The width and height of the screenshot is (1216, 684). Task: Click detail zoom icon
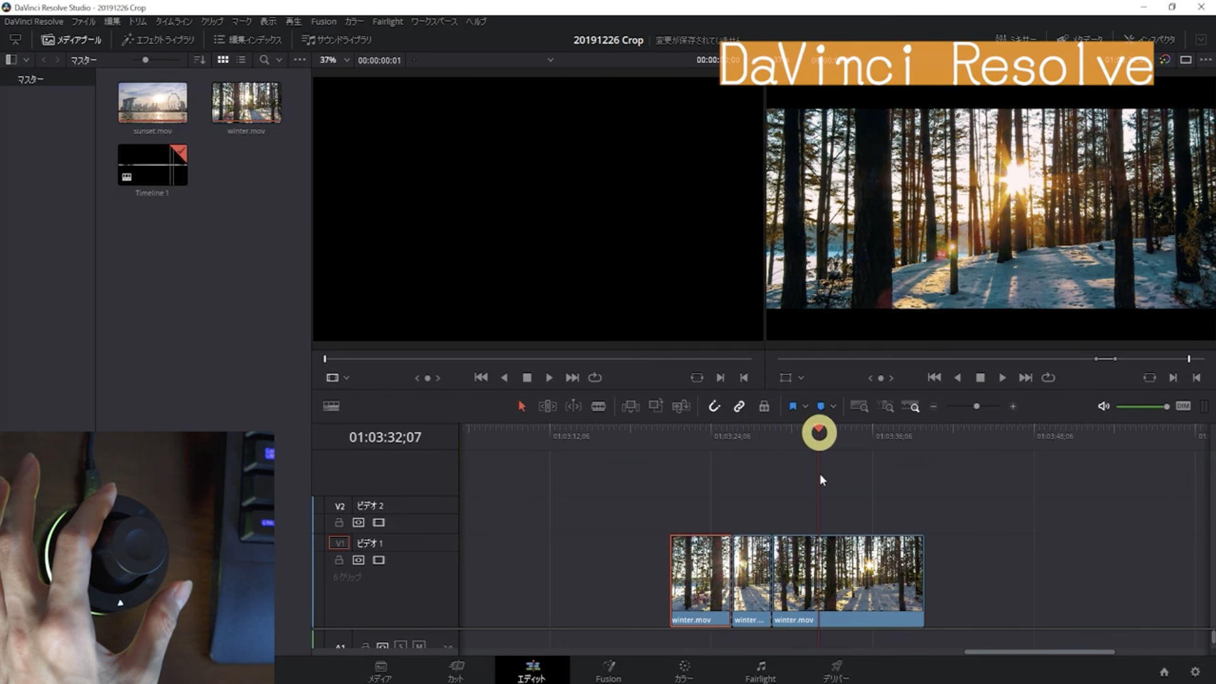point(886,406)
